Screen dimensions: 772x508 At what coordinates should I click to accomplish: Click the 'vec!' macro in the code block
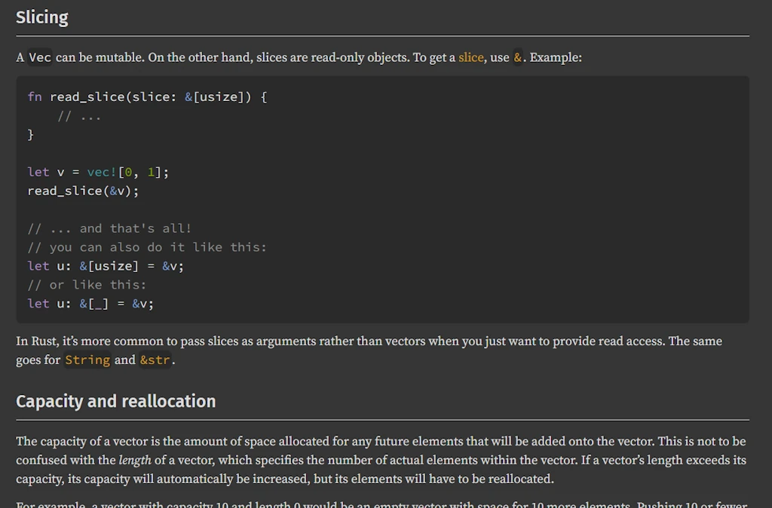click(102, 172)
